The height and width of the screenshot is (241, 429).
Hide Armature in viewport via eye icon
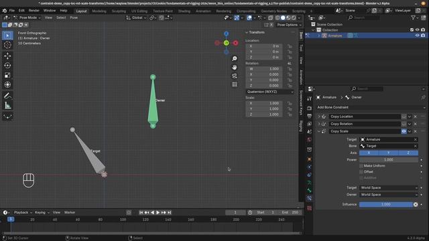(x=417, y=35)
